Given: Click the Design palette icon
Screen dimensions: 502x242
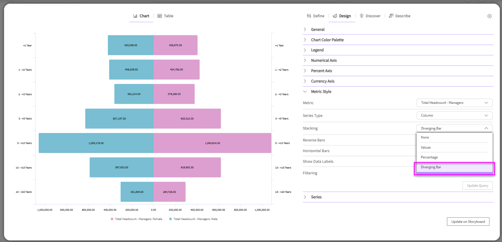Looking at the screenshot, I should coord(335,16).
